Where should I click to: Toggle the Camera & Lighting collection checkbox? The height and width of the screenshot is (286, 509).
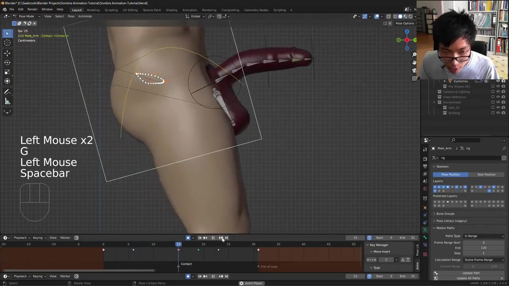(493, 92)
